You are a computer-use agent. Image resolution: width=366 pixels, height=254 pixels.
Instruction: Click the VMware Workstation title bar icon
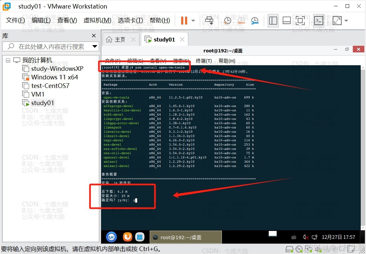pyautogui.click(x=7, y=6)
